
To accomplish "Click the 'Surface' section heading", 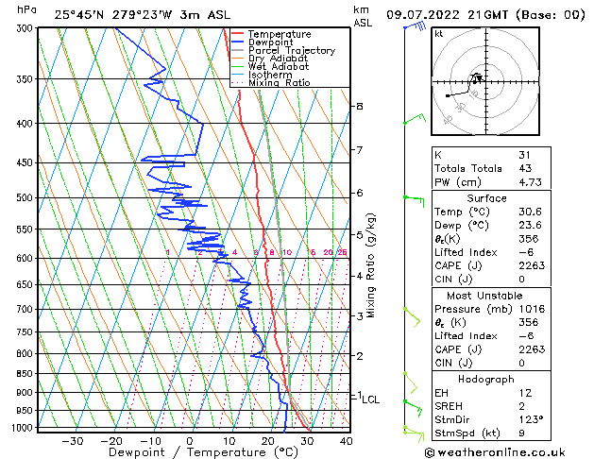I will click(x=486, y=198).
